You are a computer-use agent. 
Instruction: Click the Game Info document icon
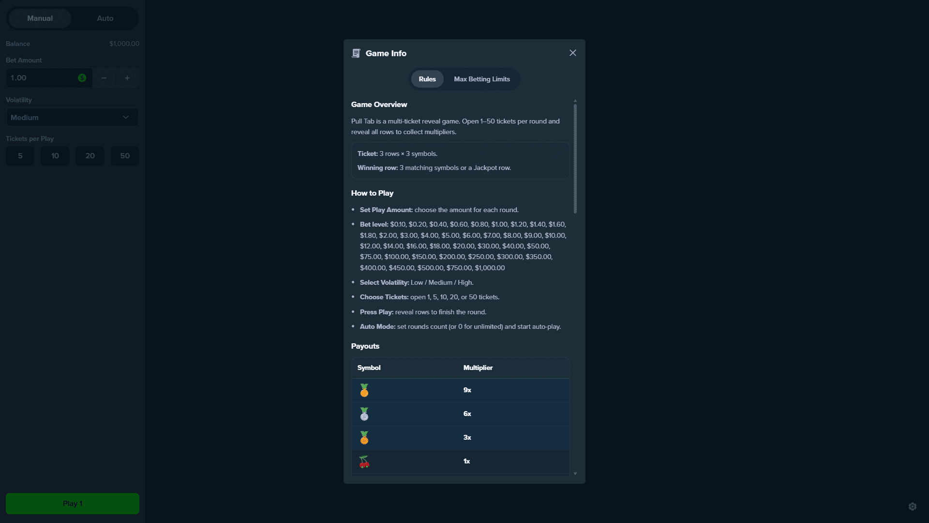point(356,53)
